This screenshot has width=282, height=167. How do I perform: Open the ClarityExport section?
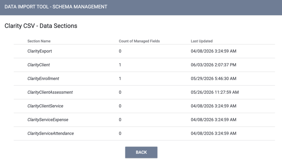40,51
